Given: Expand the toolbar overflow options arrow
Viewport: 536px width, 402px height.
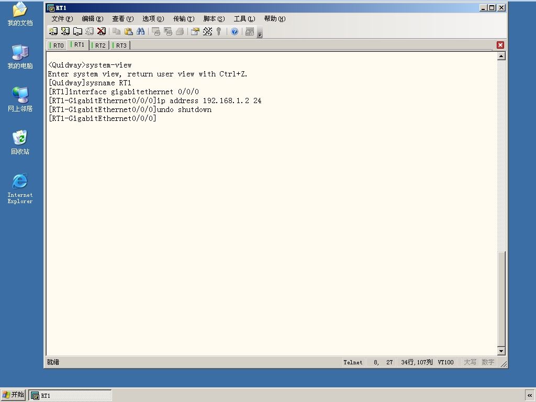Looking at the screenshot, I should coord(260,34).
